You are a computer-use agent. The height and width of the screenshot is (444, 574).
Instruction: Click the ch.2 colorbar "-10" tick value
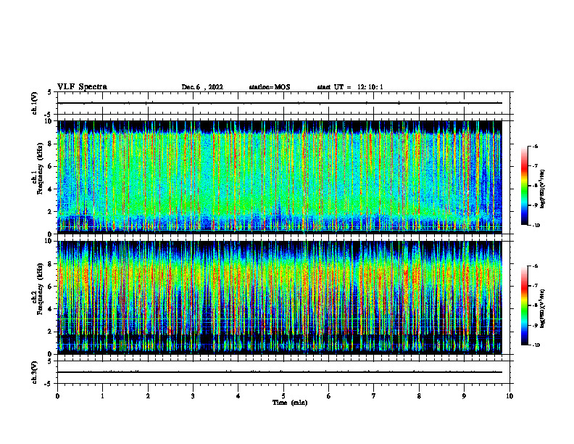point(536,345)
